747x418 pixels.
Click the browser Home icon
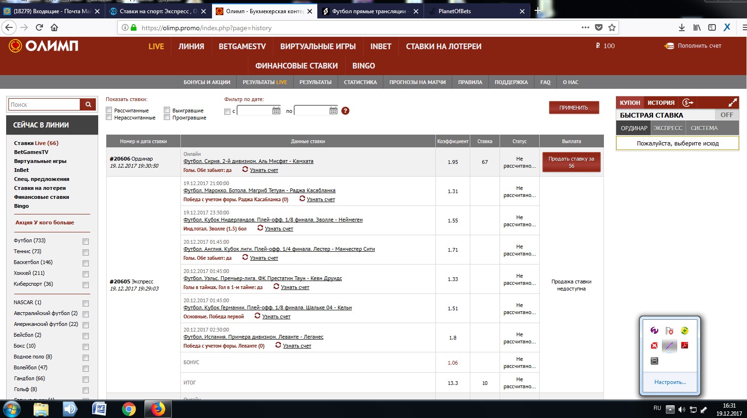pyautogui.click(x=54, y=27)
